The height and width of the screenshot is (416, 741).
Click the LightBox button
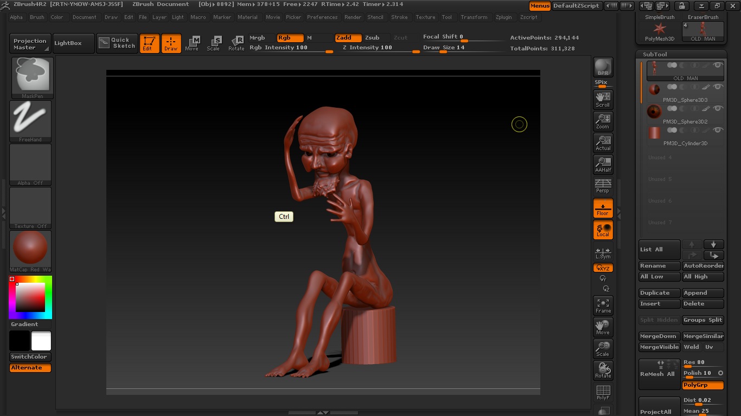click(x=68, y=43)
